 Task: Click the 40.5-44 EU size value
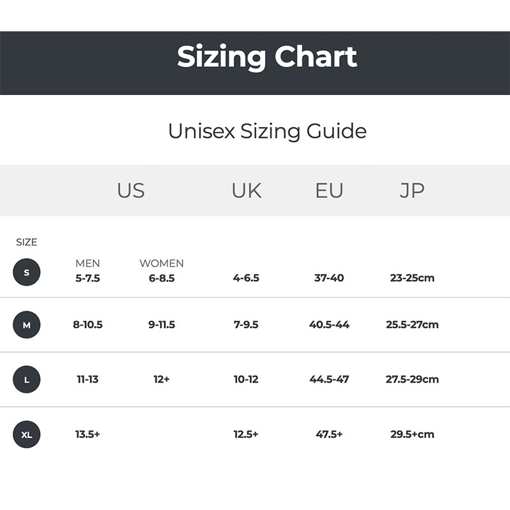coord(329,324)
